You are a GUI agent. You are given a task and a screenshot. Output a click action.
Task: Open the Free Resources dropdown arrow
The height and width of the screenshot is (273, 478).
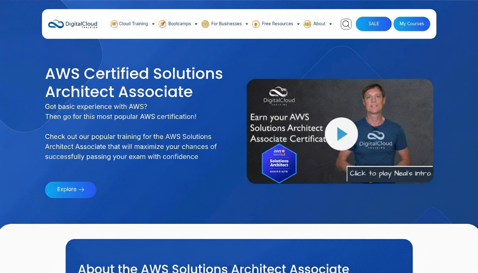pyautogui.click(x=298, y=24)
